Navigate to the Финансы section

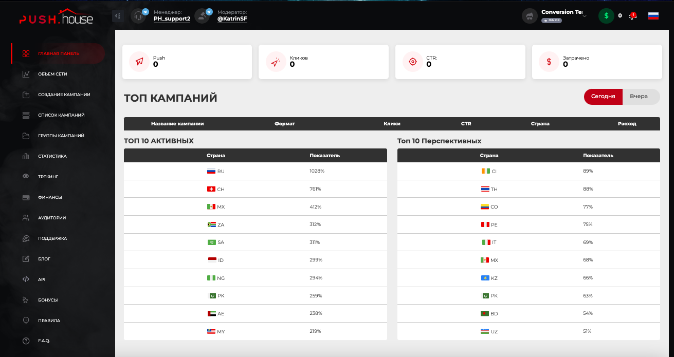[50, 197]
